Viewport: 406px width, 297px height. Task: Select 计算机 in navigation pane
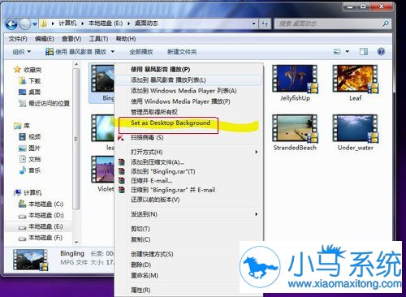(28, 192)
